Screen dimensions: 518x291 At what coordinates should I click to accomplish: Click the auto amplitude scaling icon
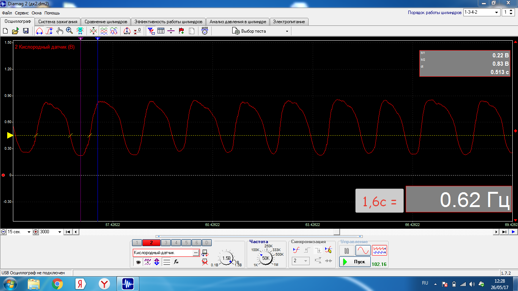pos(128,31)
